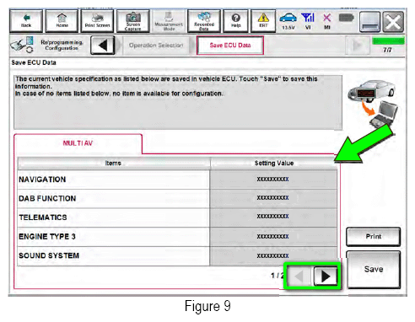Screen dimensions: 415x322
Task: Go back with the left arrow step button
Action: pyautogui.click(x=103, y=45)
